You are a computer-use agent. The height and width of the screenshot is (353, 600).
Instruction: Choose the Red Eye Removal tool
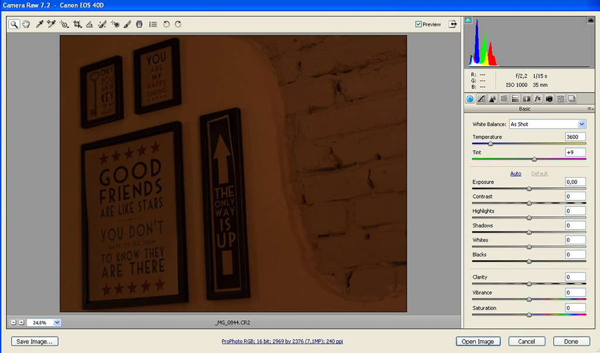tap(115, 25)
